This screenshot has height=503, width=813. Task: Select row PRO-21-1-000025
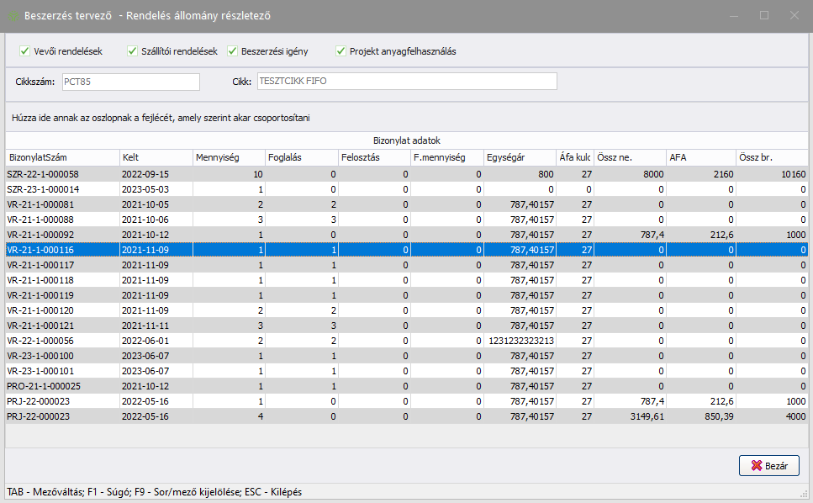click(x=61, y=386)
